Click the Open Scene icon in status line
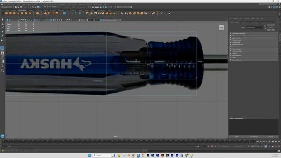This screenshot has height=158, width=281. point(18,7)
